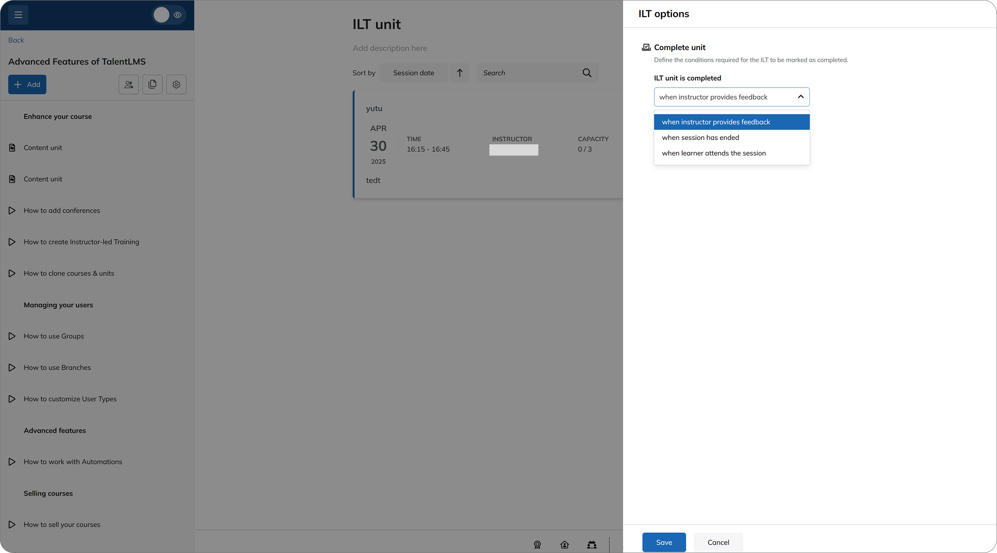
Task: Open How to add conferences unit
Action: coord(62,211)
